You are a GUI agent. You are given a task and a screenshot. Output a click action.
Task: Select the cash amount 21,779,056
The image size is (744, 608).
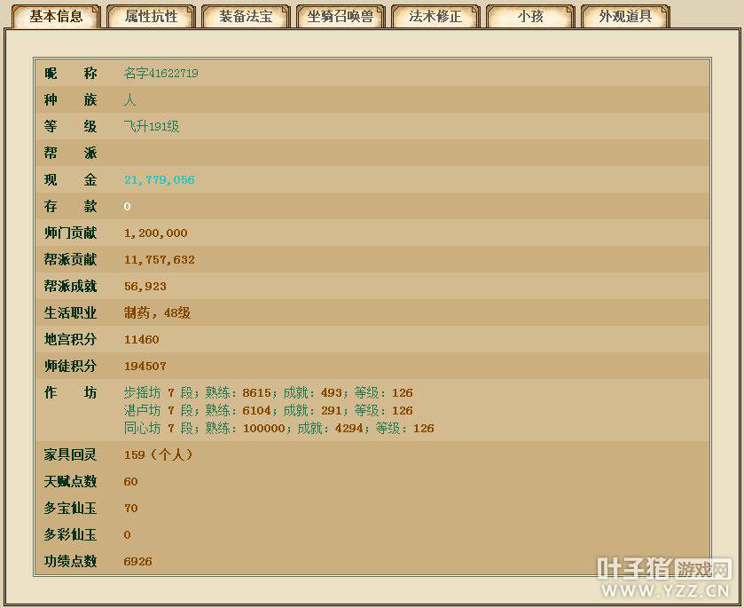(x=159, y=179)
